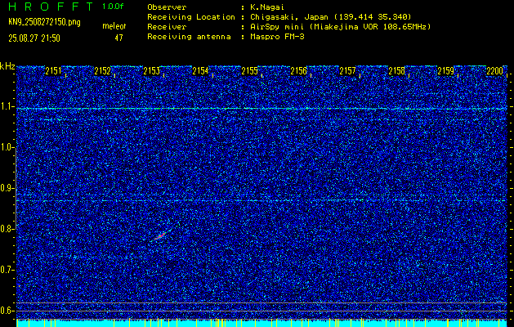Click the 0.7 frequency axis label
Image resolution: width=514 pixels, height=327 pixels.
click(x=7, y=270)
